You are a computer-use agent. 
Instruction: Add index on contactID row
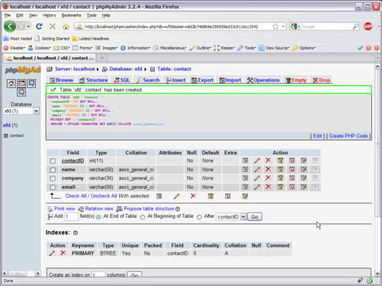304,160
